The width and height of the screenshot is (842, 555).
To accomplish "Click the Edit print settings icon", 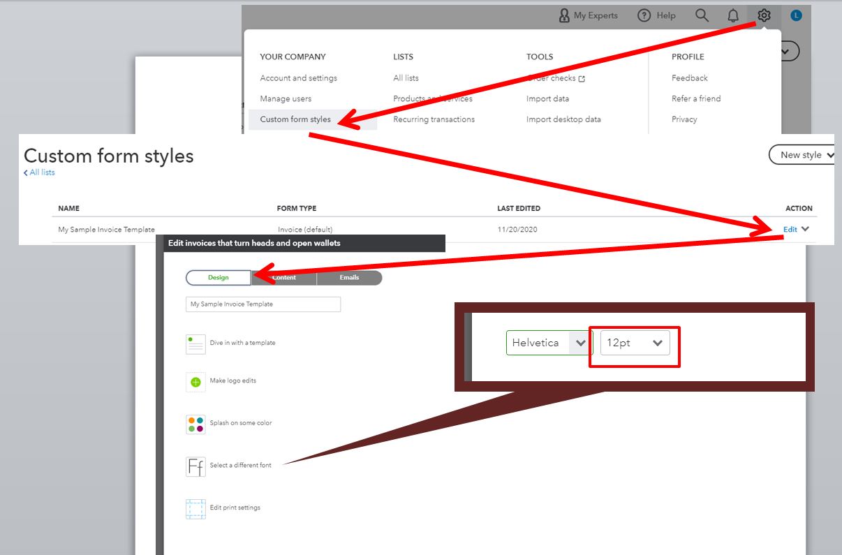I will 195,509.
